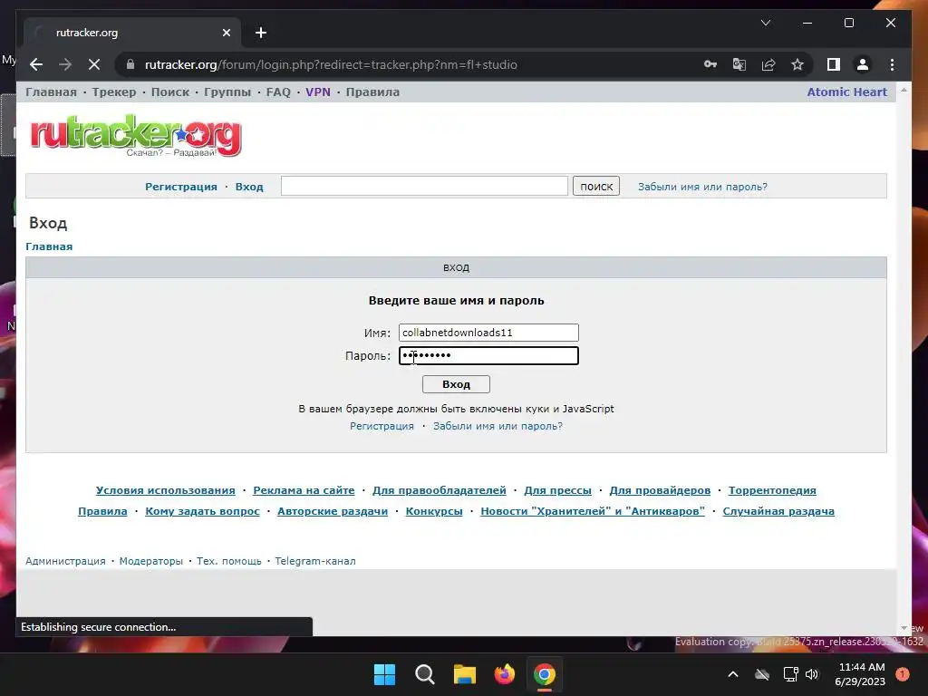Open network settings tray icon

[x=790, y=674]
